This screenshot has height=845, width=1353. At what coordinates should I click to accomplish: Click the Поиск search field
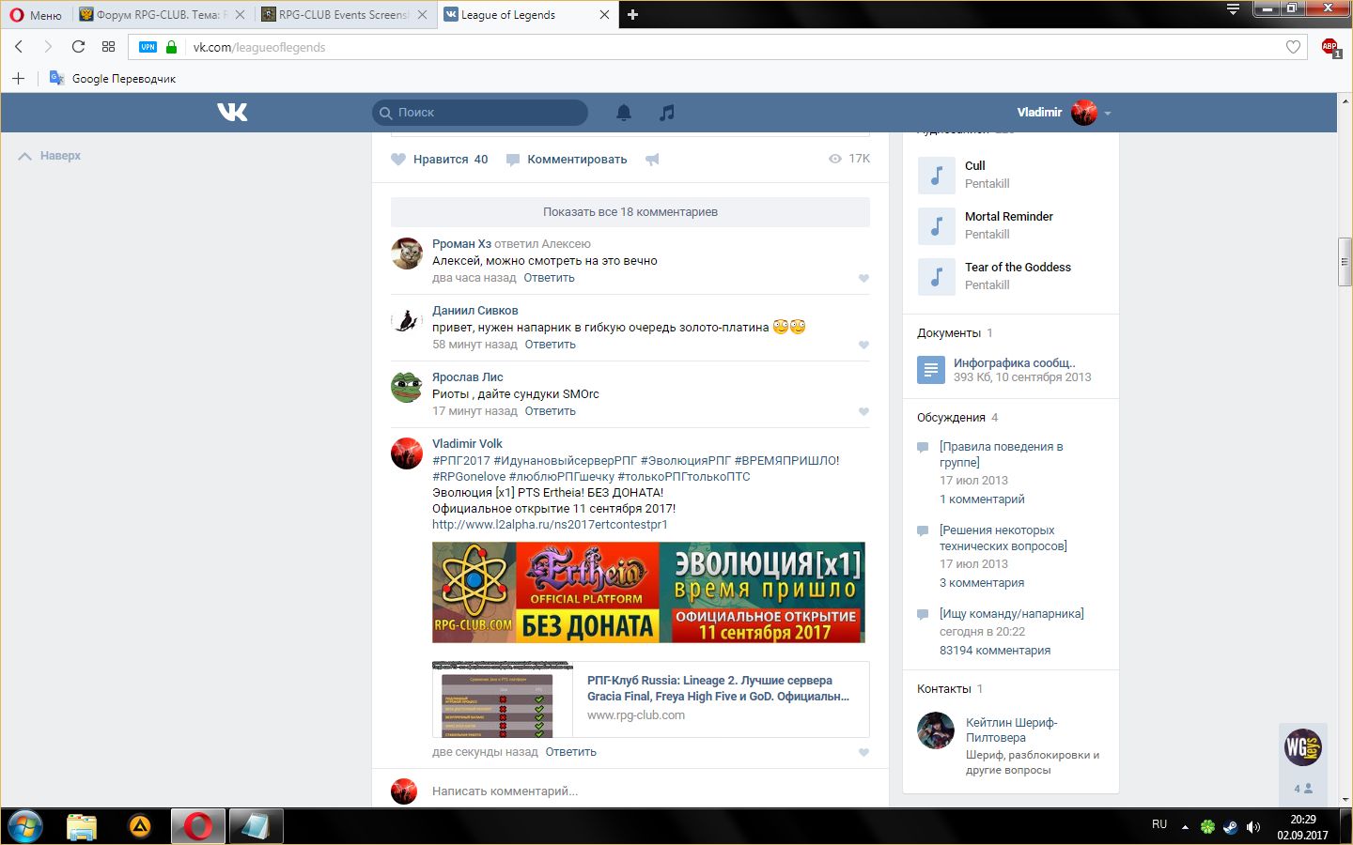pyautogui.click(x=480, y=113)
